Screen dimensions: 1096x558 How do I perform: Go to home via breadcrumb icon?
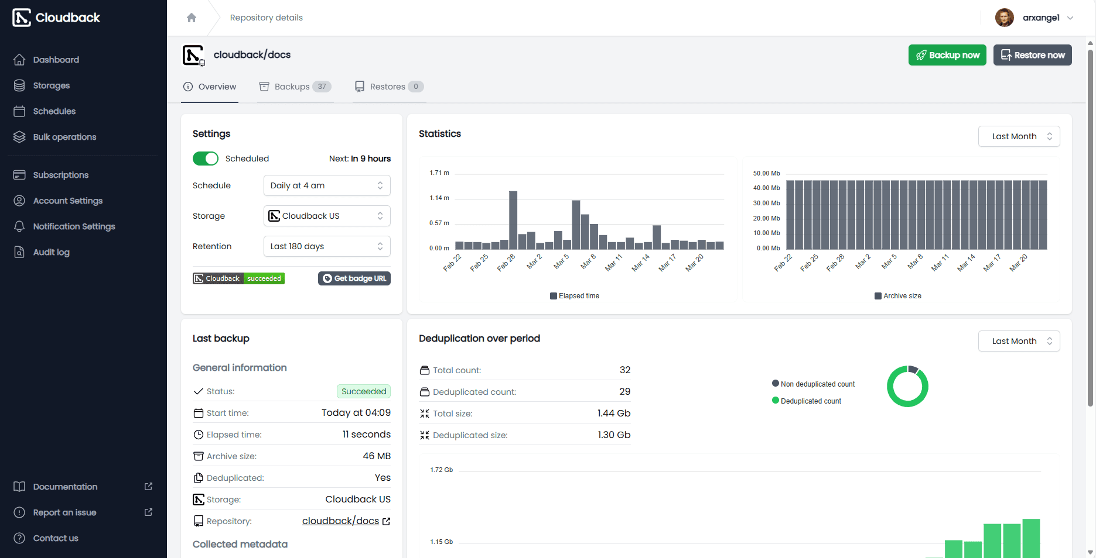pos(192,18)
